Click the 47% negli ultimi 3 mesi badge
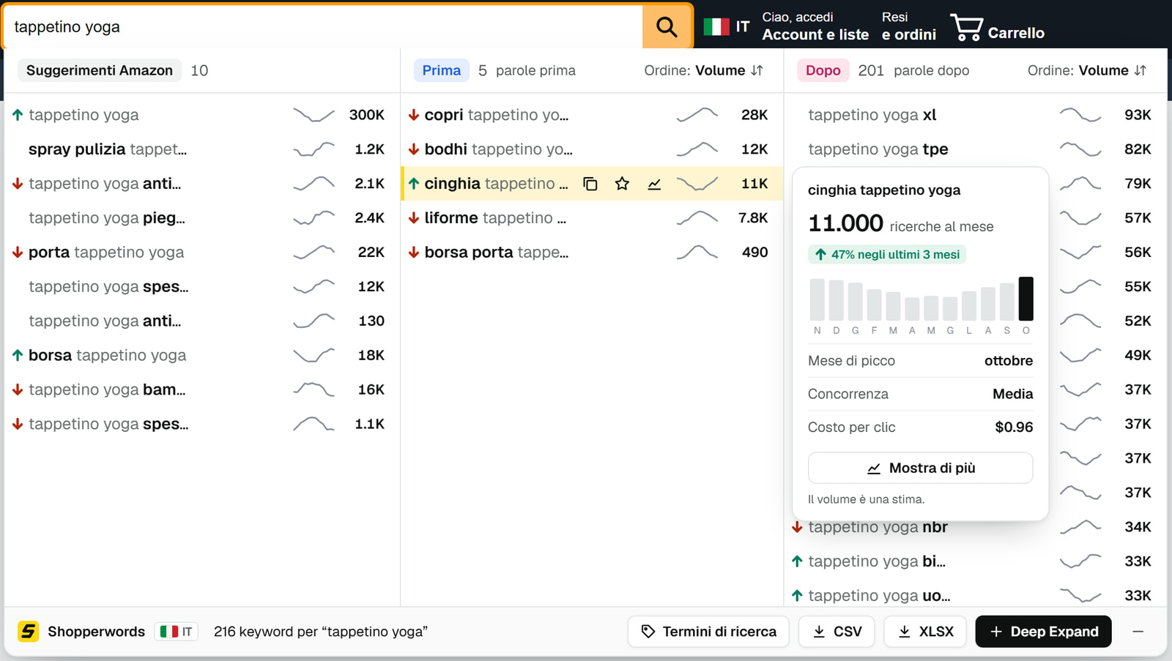 (887, 254)
